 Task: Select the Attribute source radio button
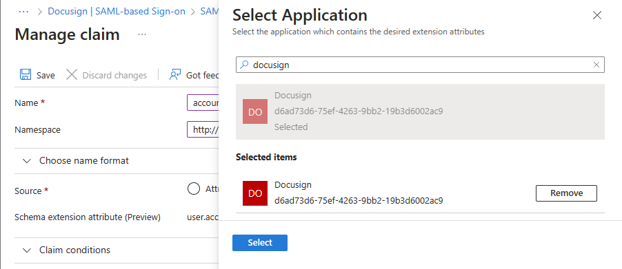pos(194,189)
